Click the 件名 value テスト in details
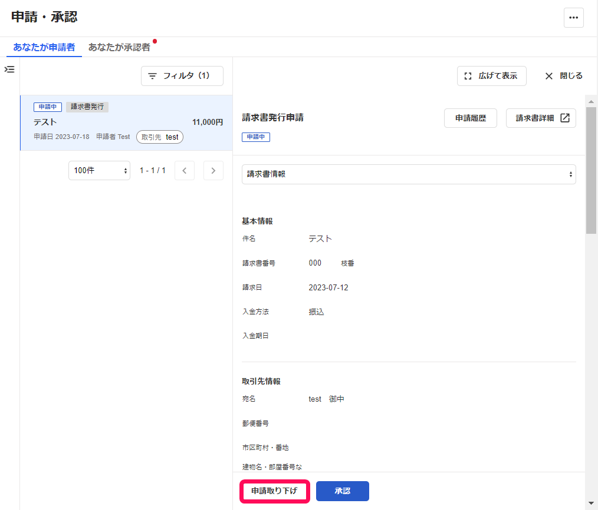This screenshot has width=598, height=510. [320, 239]
